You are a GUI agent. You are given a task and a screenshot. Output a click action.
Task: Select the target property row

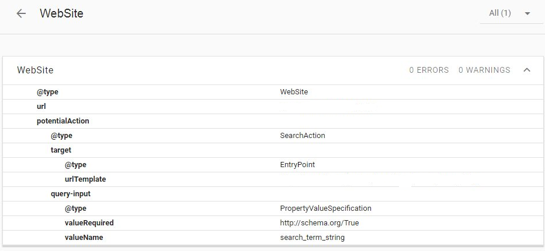61,150
